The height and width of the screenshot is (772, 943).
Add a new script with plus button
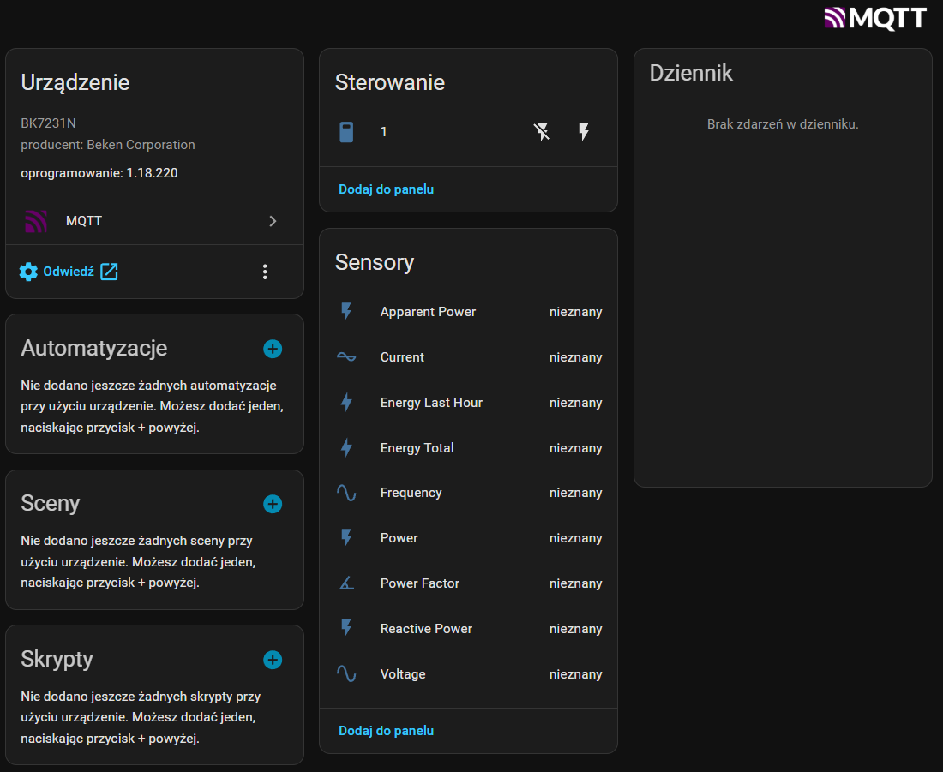pyautogui.click(x=273, y=660)
